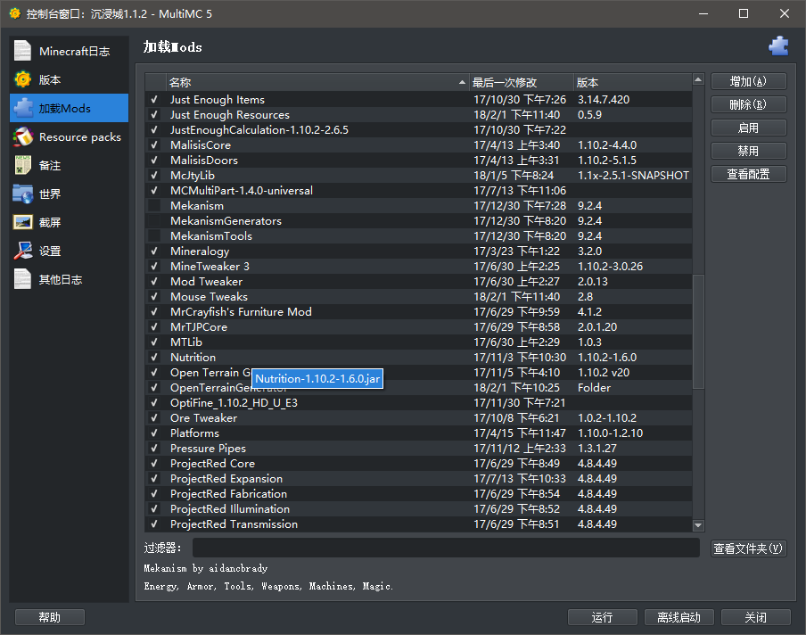806x635 pixels.
Task: Select the ProjectRed Fabrication row
Action: coord(418,494)
